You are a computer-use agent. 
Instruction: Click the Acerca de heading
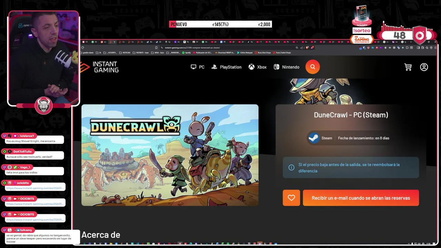[x=101, y=235]
